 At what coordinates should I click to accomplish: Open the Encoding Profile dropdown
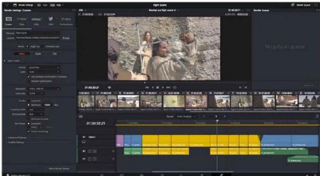click(x=36, y=110)
